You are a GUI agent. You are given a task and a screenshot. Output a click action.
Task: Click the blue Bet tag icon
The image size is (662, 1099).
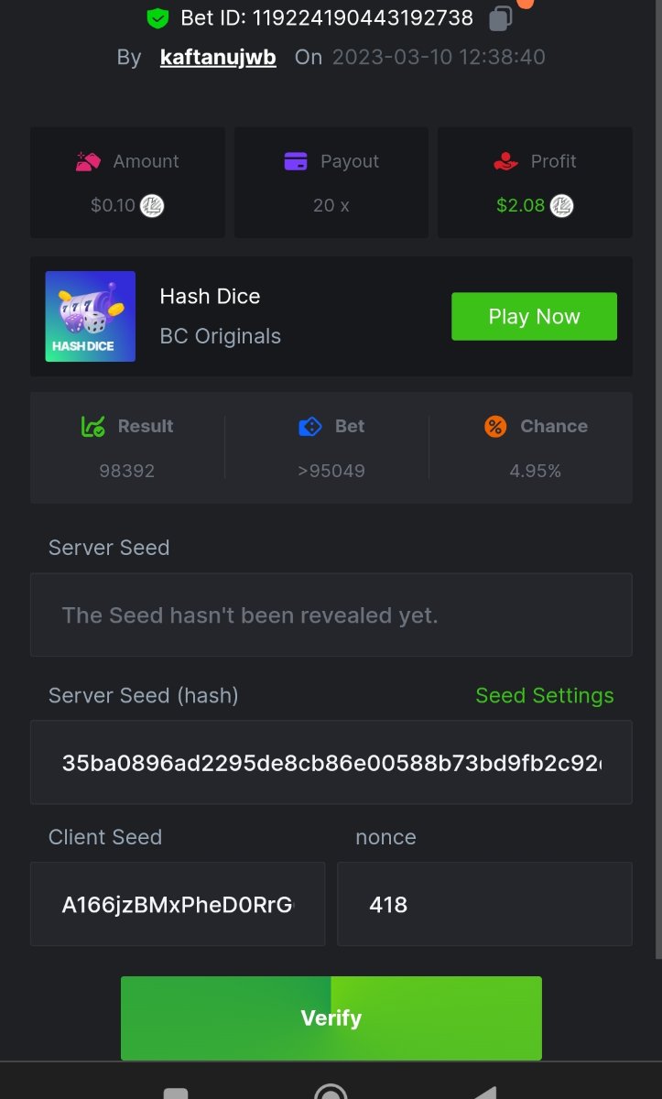(x=310, y=427)
